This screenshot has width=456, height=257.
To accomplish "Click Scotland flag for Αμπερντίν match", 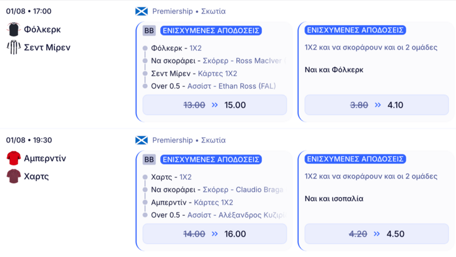I will point(142,140).
